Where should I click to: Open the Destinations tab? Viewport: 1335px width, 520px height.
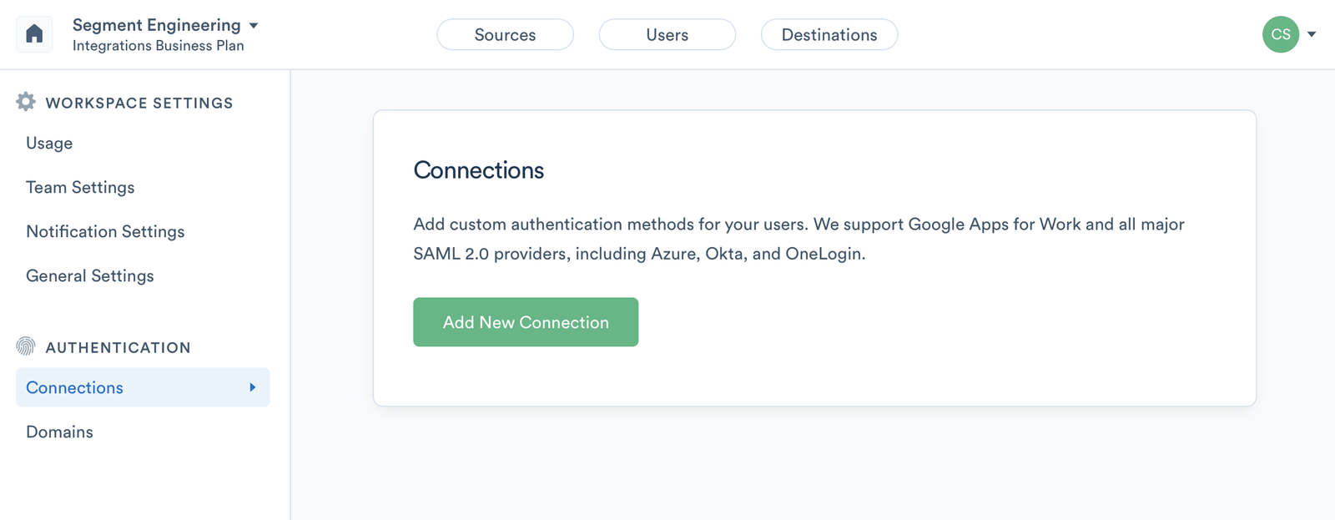pyautogui.click(x=829, y=35)
